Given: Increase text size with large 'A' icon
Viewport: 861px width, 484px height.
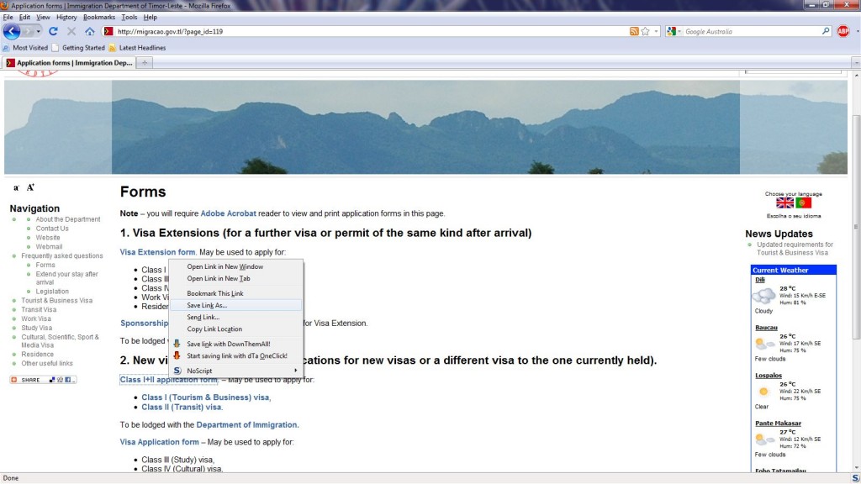Looking at the screenshot, I should tap(31, 187).
